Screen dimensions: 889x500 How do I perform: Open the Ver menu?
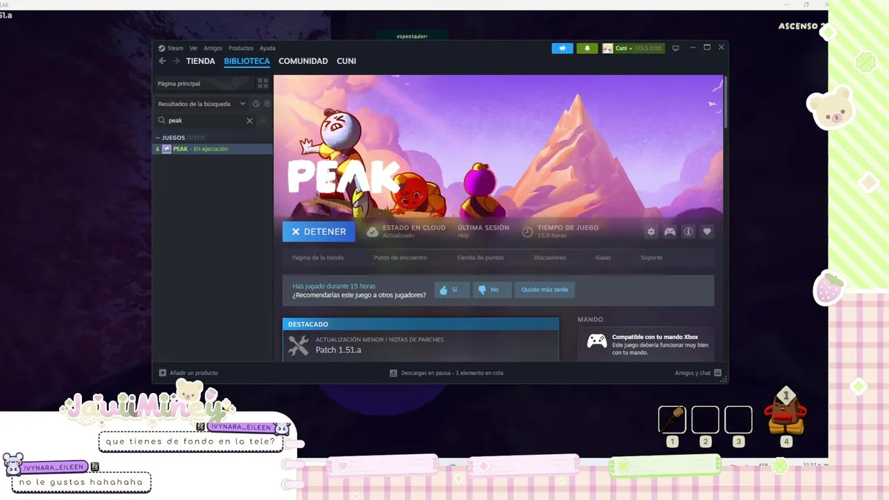pyautogui.click(x=194, y=49)
